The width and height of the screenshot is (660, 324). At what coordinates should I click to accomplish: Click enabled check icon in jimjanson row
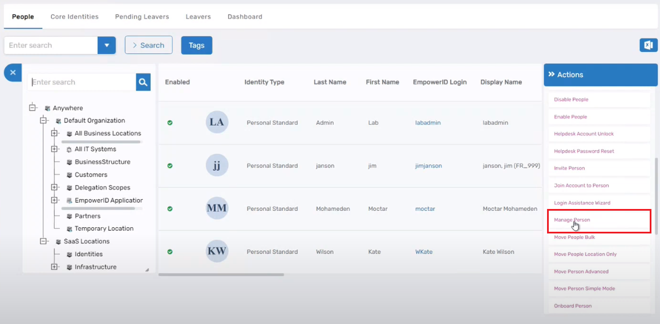pyautogui.click(x=169, y=166)
